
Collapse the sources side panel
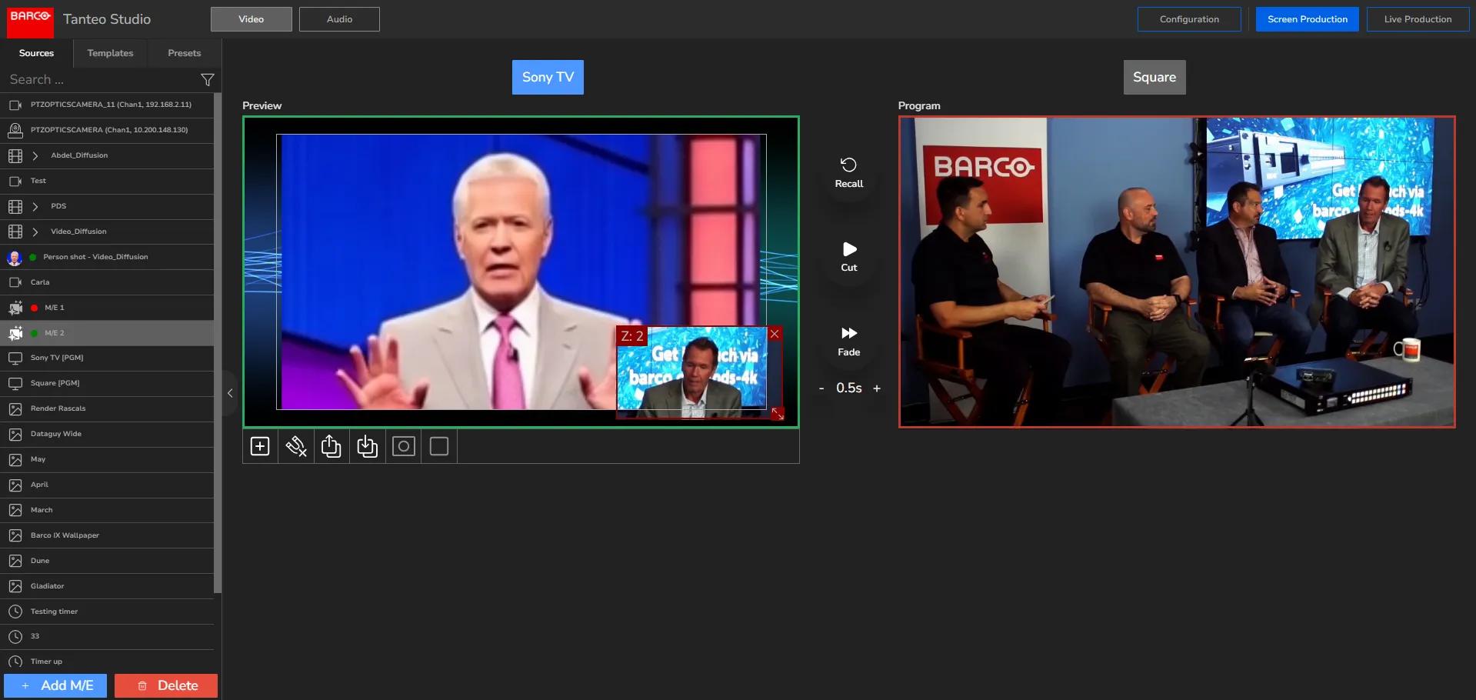coord(229,393)
